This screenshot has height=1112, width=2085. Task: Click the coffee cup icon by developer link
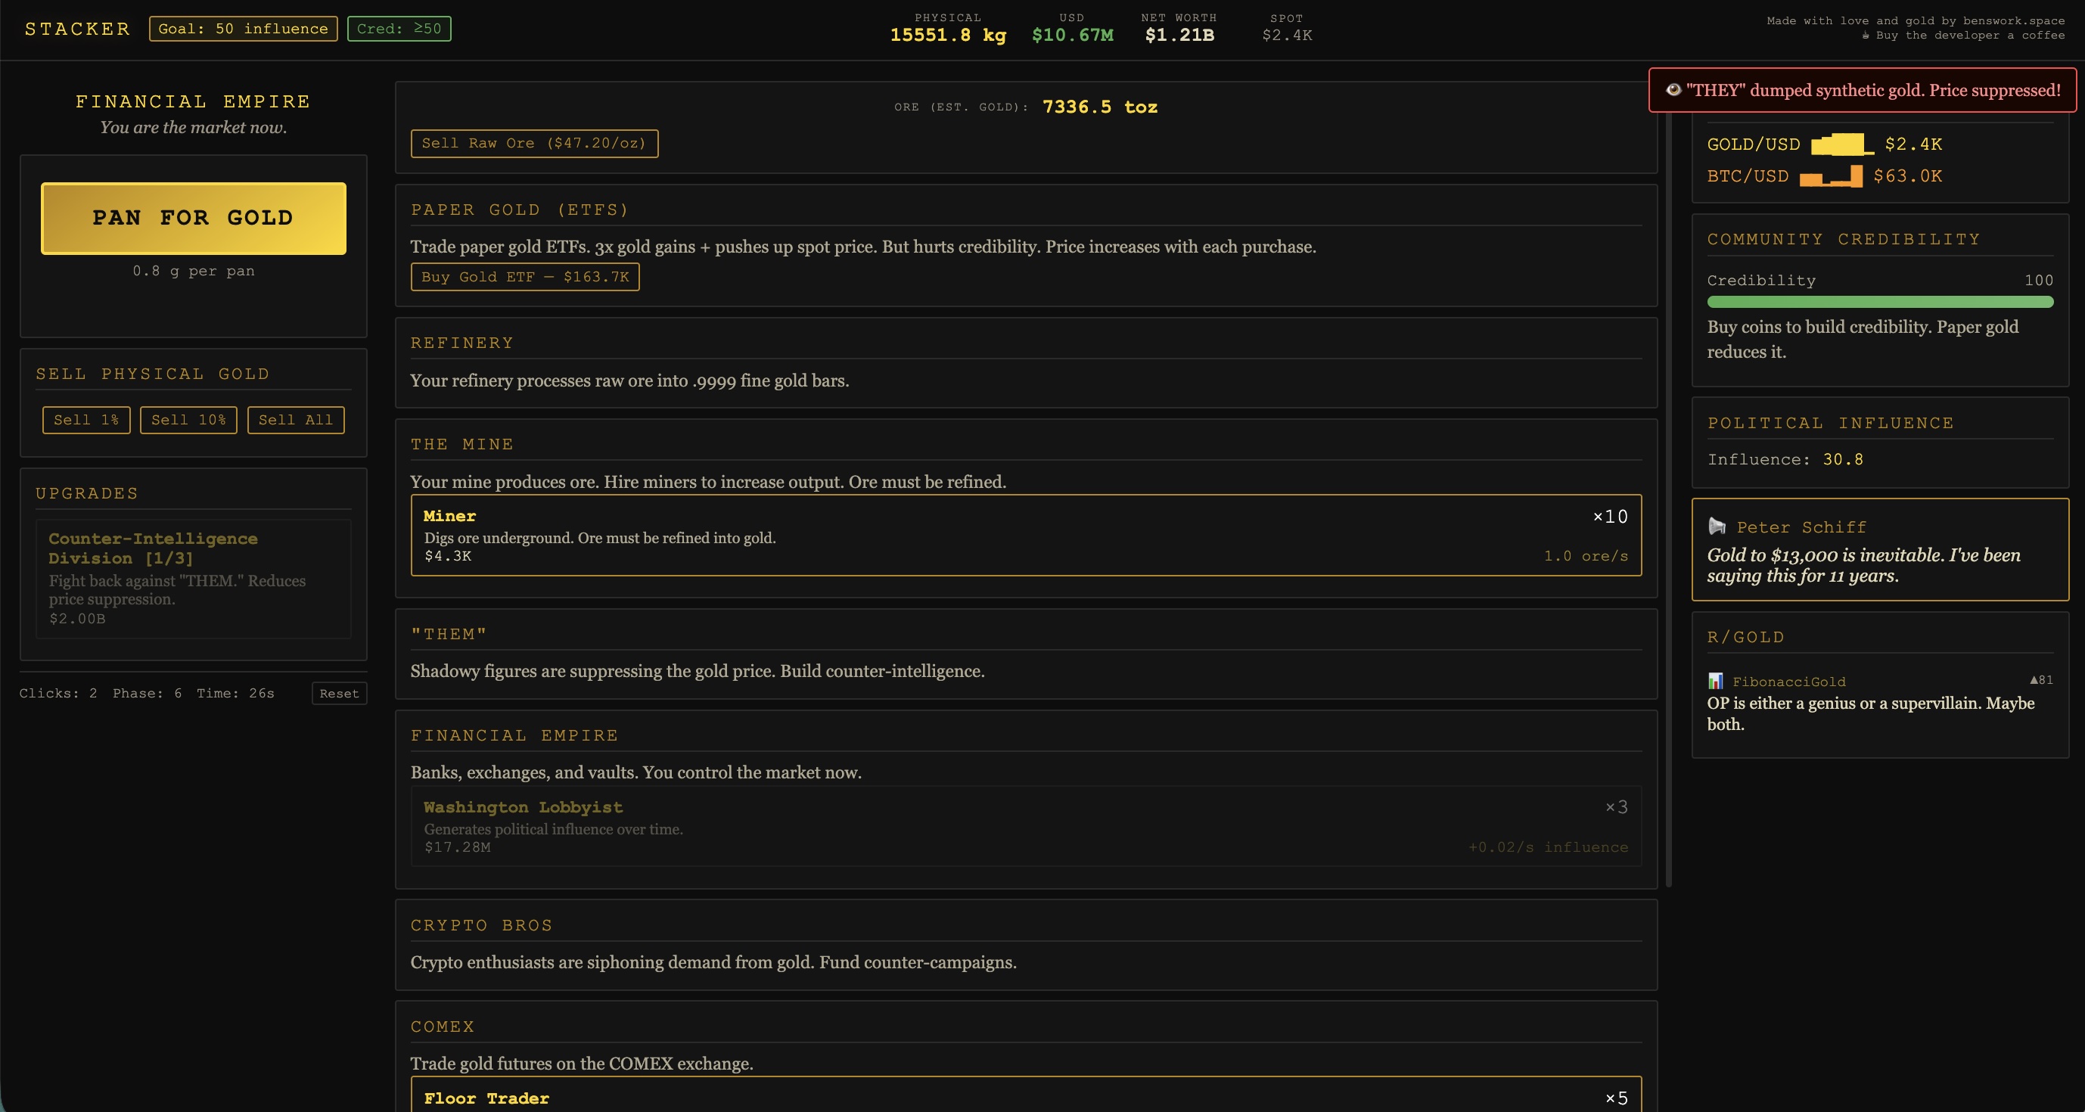(x=1865, y=35)
